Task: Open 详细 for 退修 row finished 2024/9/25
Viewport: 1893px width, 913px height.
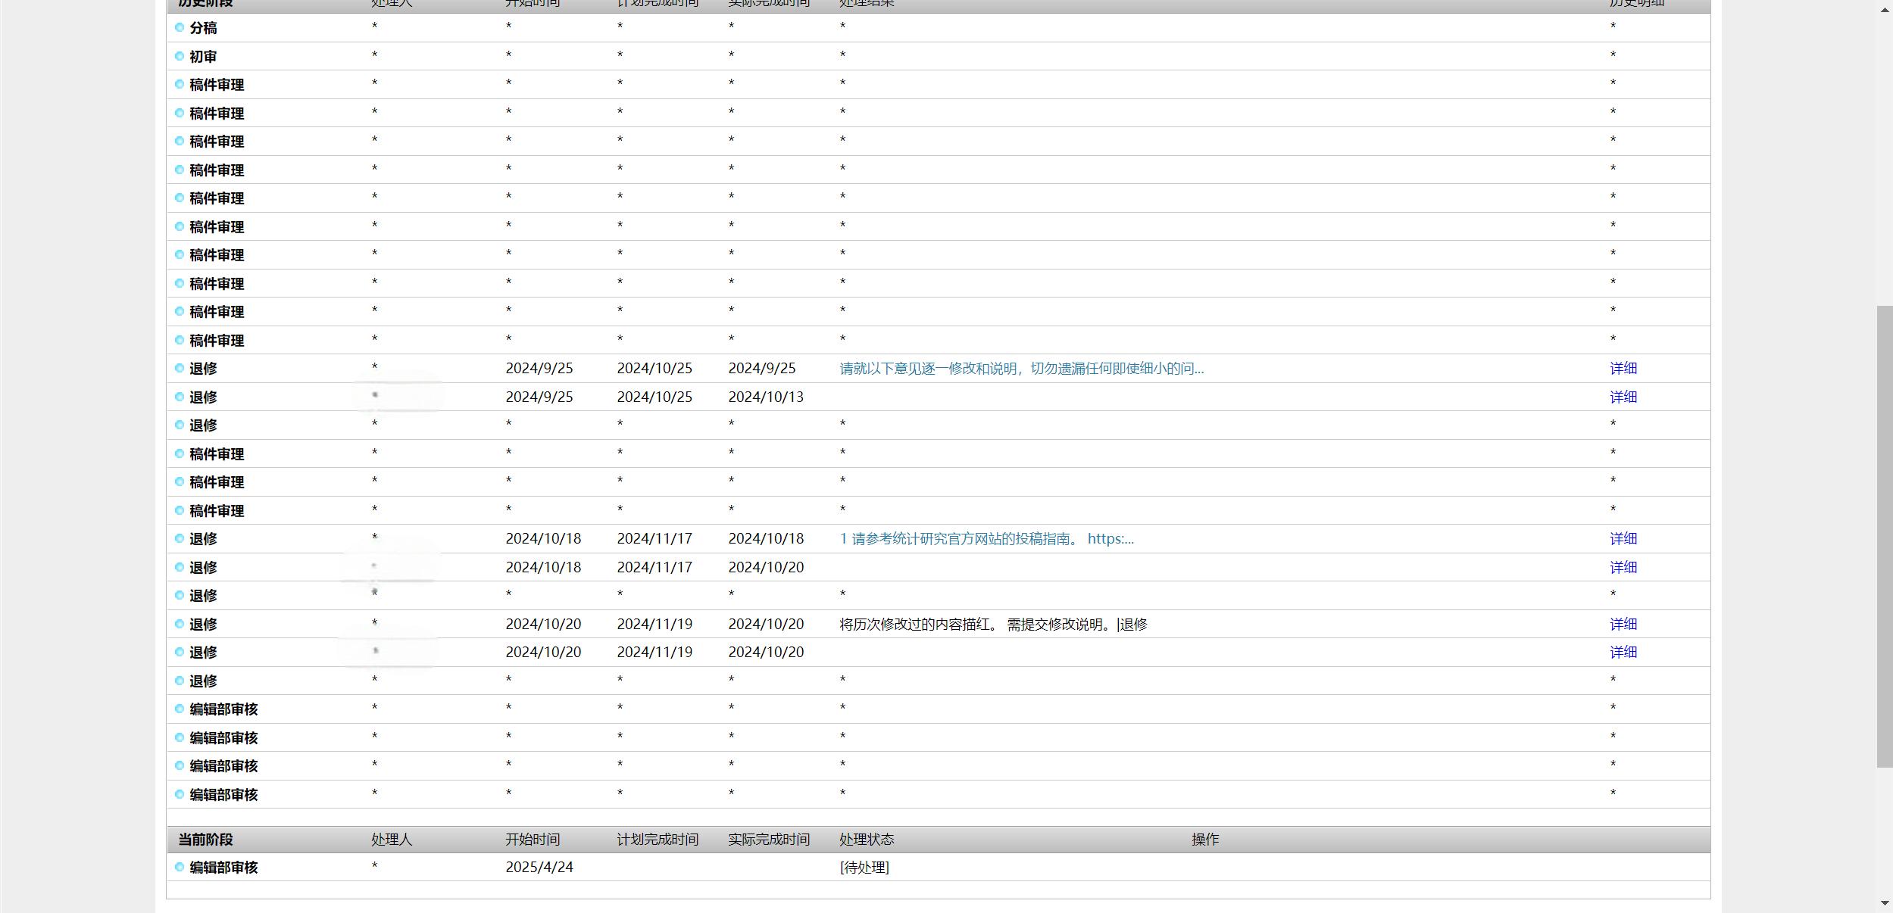Action: coord(1623,369)
